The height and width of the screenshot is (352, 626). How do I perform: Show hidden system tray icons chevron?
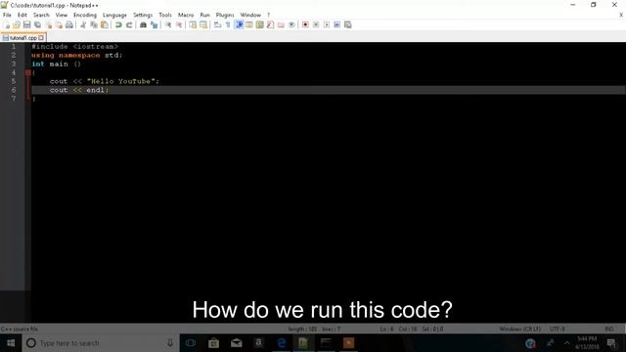[x=567, y=343]
